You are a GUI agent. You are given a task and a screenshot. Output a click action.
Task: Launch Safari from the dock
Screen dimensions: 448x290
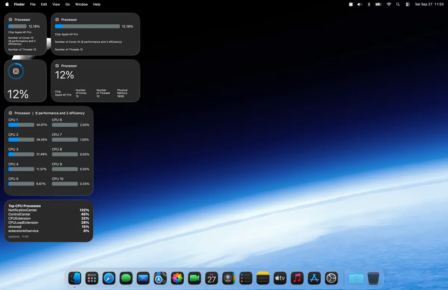coord(109,278)
